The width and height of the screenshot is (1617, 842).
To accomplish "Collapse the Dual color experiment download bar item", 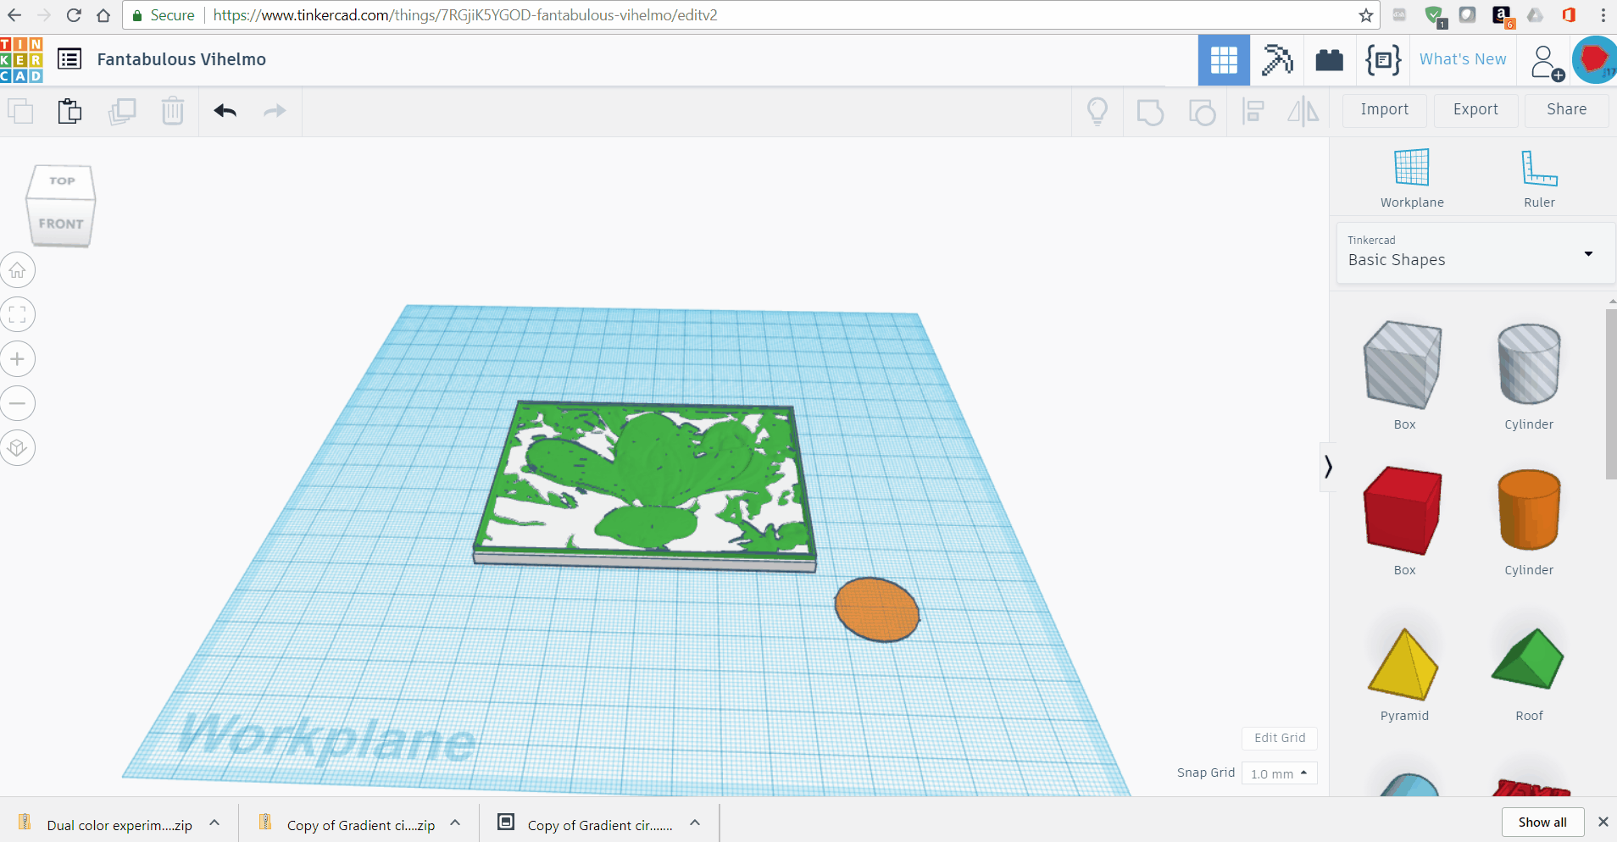I will click(x=214, y=823).
